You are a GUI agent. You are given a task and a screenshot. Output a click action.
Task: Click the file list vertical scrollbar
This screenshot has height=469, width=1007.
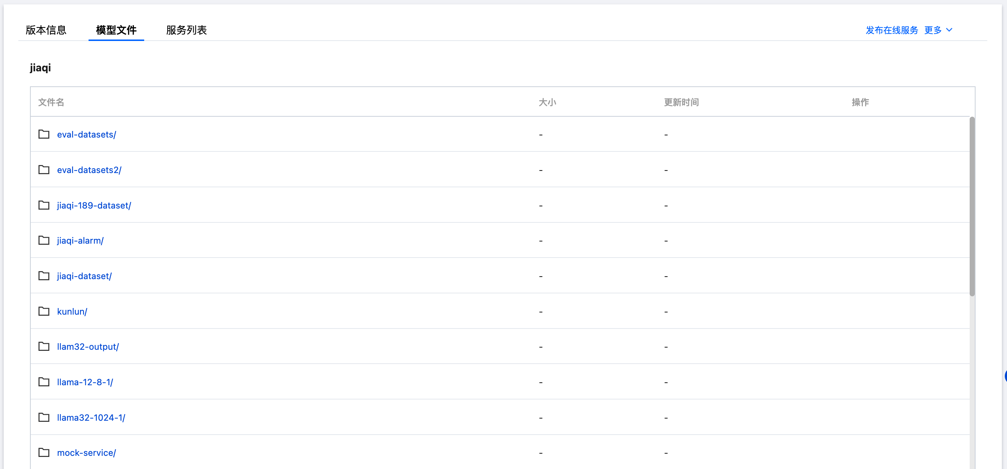tap(972, 206)
